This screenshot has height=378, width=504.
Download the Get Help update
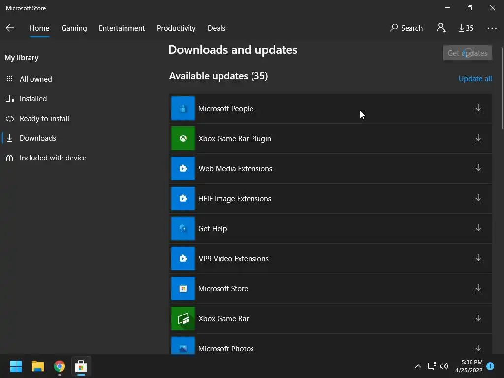click(x=478, y=228)
